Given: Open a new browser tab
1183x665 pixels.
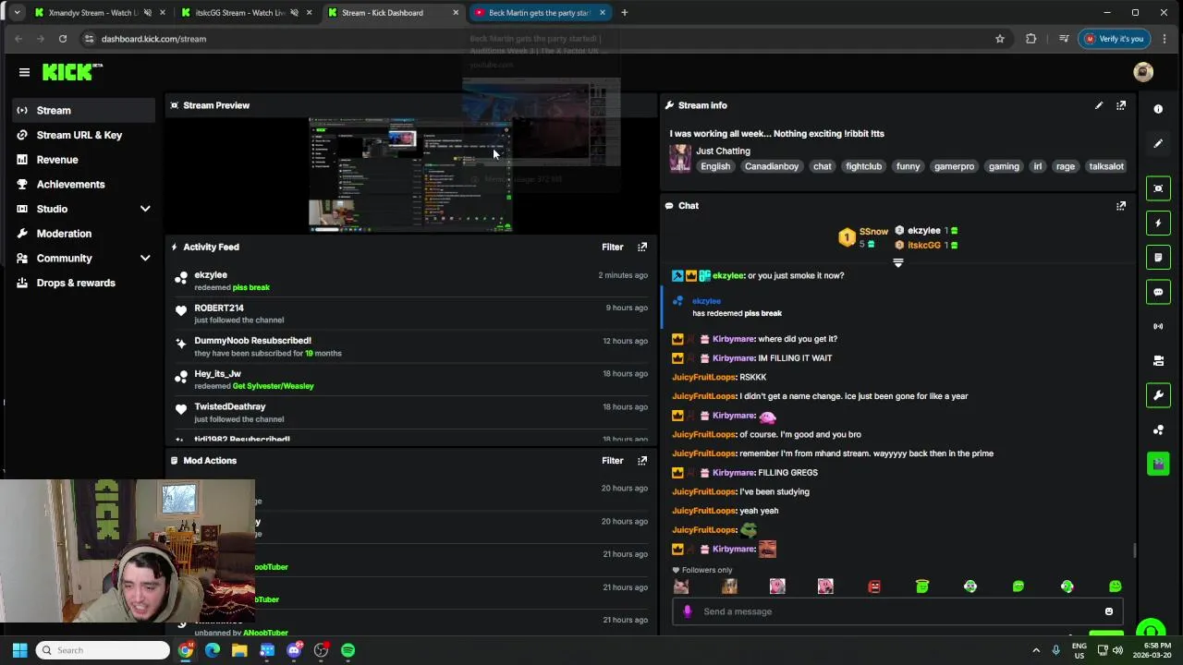Looking at the screenshot, I should click(624, 13).
